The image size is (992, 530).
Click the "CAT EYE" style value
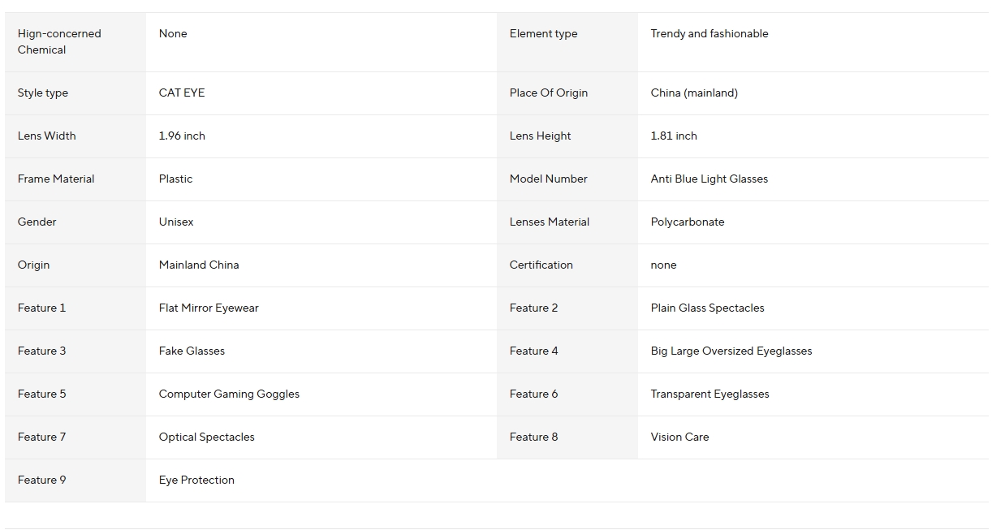click(182, 93)
